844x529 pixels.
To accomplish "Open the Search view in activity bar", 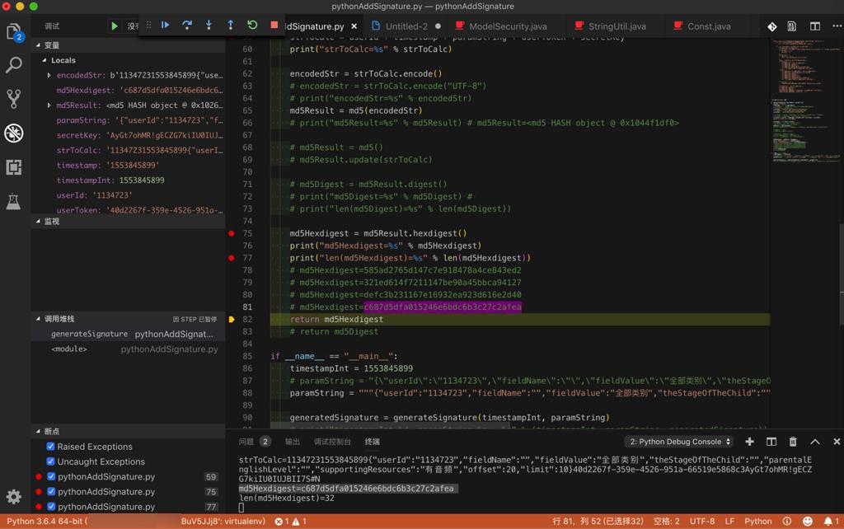I will click(x=14, y=65).
